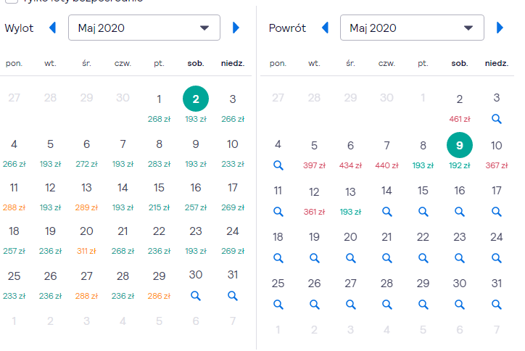
Task: Search return prices for May 24
Action: tap(497, 258)
